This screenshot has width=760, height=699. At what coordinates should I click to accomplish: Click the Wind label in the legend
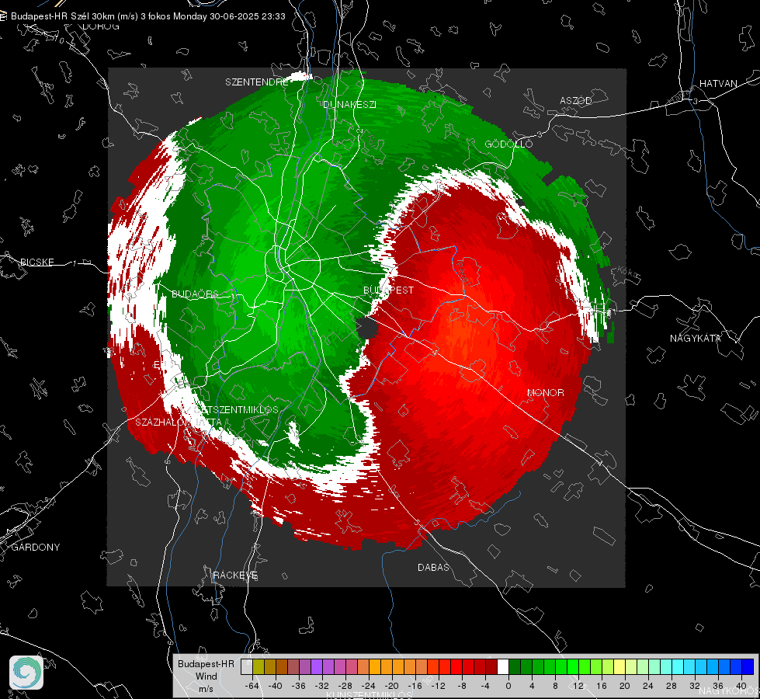(206, 676)
